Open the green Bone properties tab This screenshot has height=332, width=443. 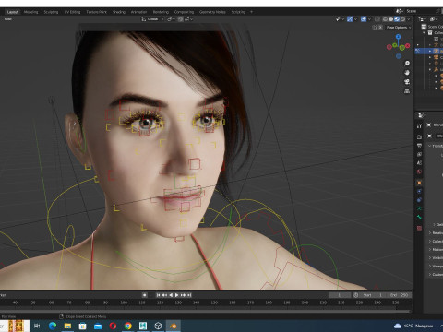click(419, 218)
